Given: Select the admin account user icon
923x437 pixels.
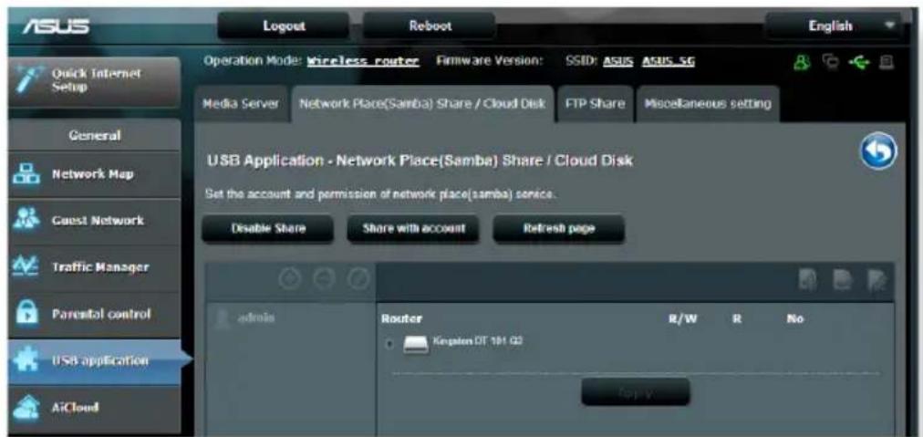Looking at the screenshot, I should (223, 318).
